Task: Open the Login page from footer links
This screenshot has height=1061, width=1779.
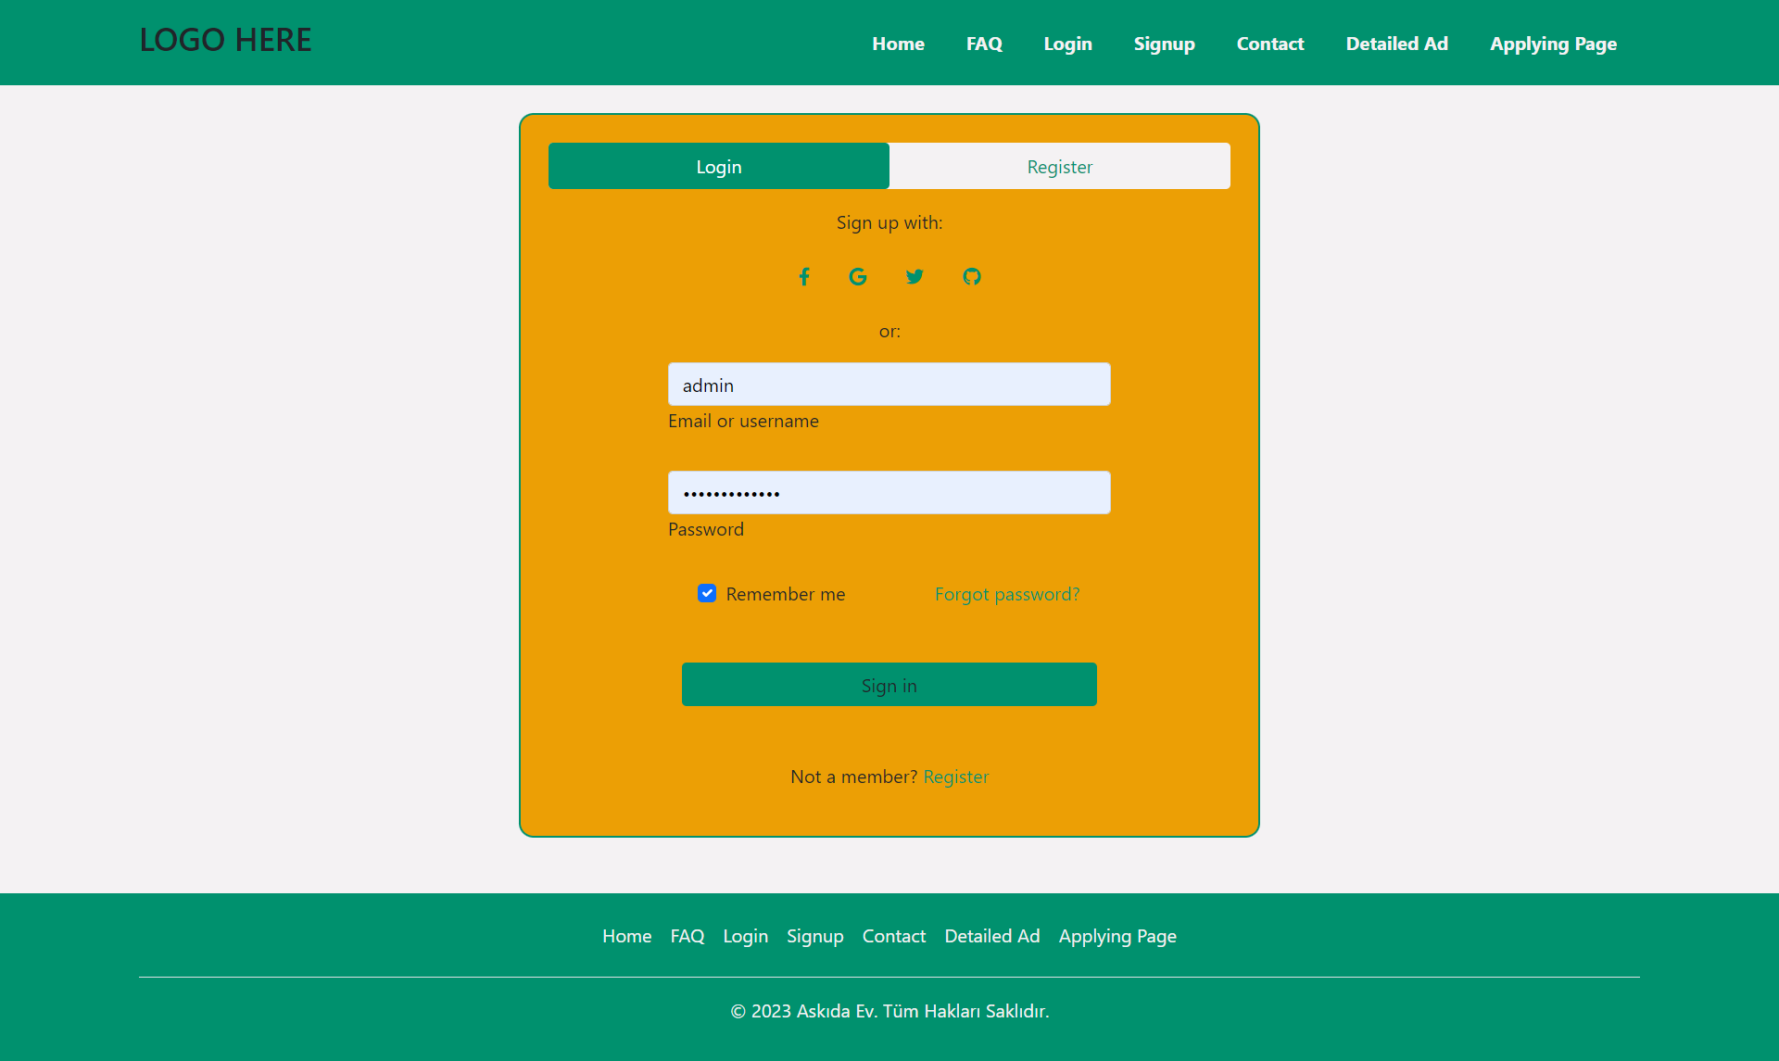Action: pos(745,936)
